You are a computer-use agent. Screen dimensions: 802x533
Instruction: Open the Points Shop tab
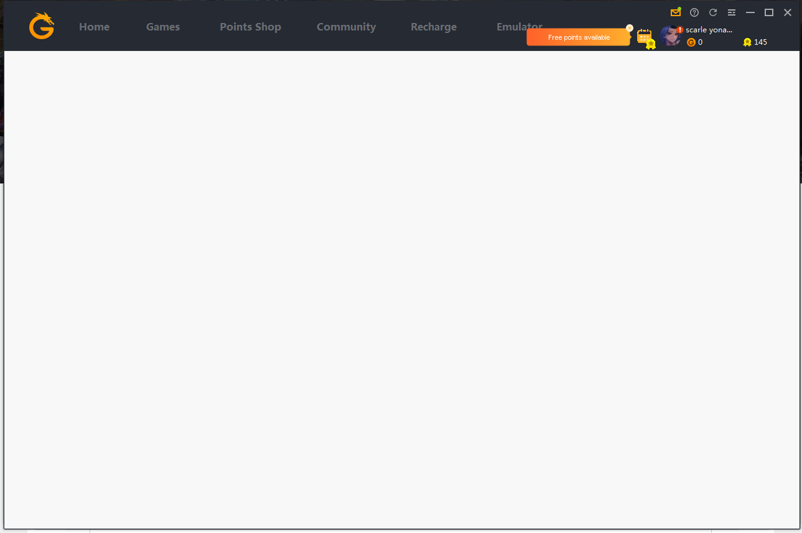(250, 27)
